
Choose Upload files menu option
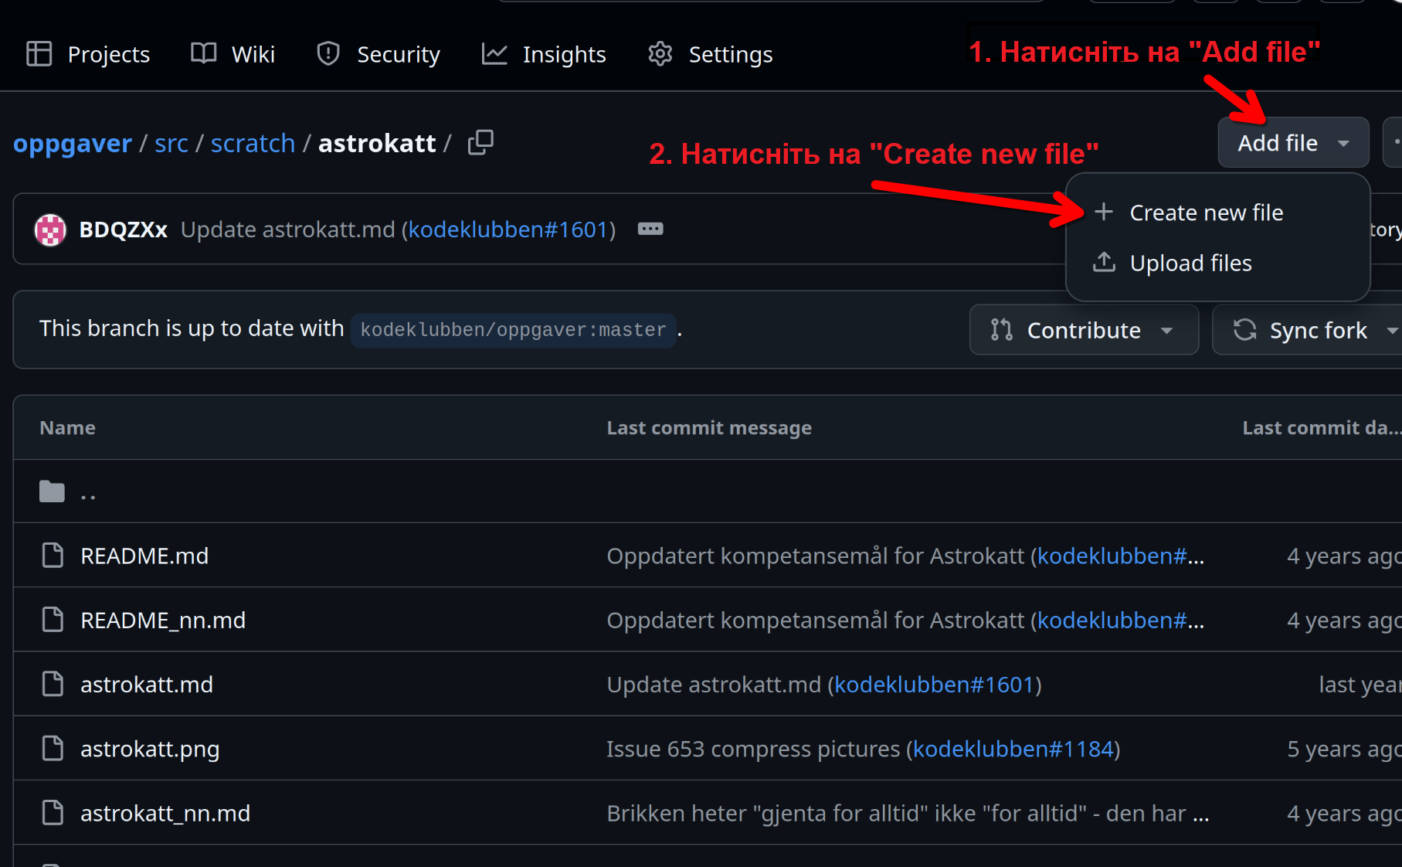click(1190, 263)
